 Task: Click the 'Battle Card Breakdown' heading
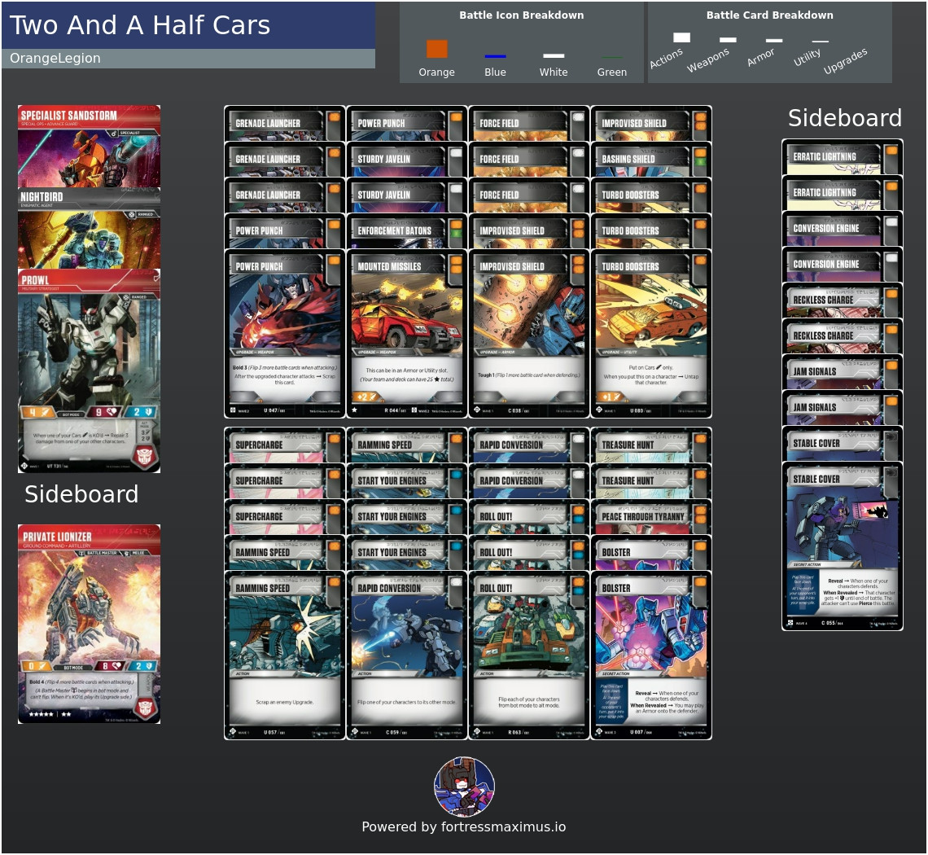click(769, 15)
